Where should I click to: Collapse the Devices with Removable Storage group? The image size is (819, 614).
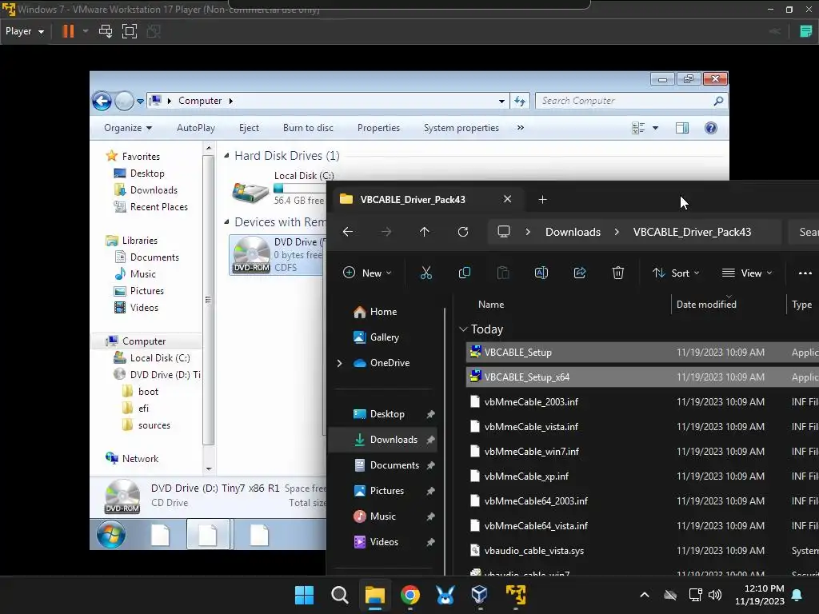pyautogui.click(x=226, y=222)
